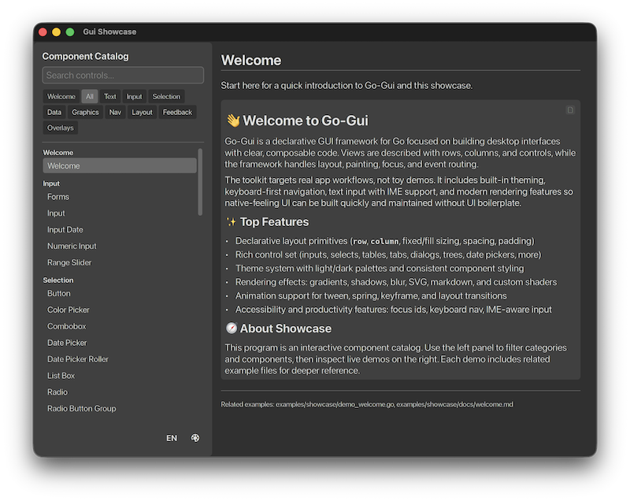Image resolution: width=630 pixels, height=501 pixels.
Task: Filter catalog by Selection category tag
Action: coord(166,96)
